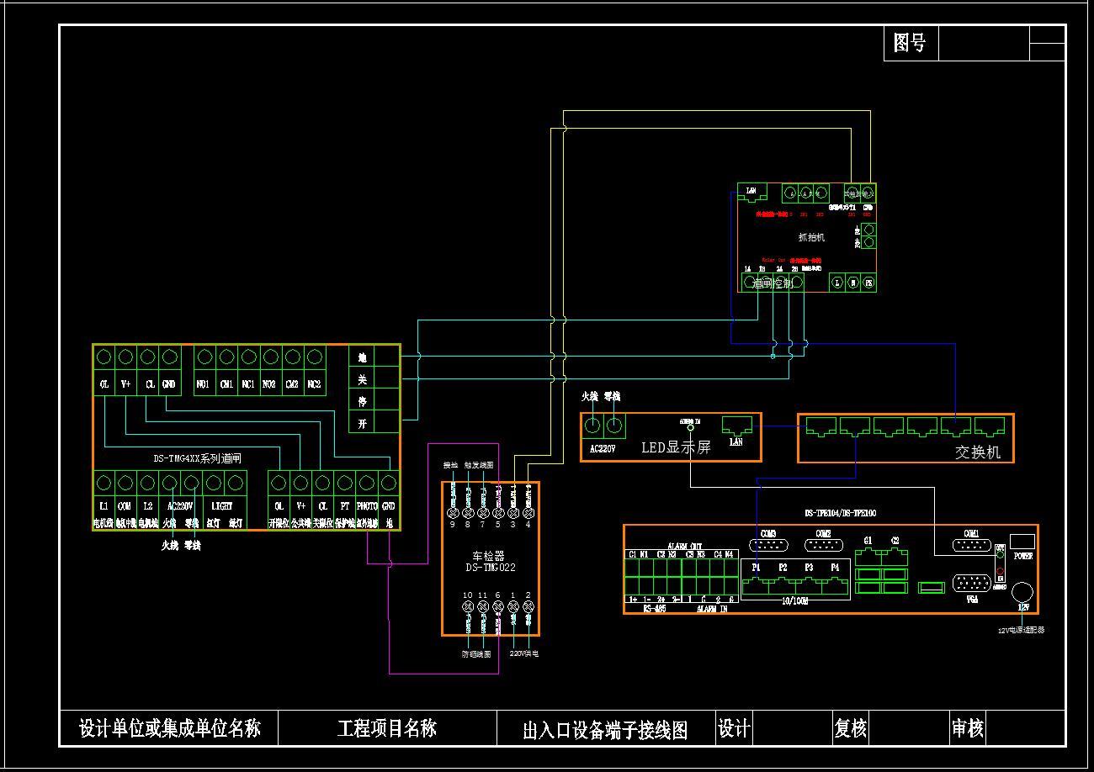Select the LIGHT terminal label
The height and width of the screenshot is (772, 1094).
[x=222, y=507]
